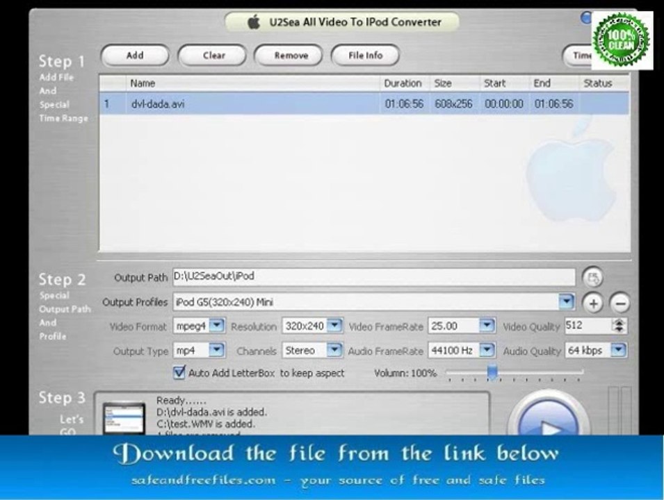The height and width of the screenshot is (500, 664).
Task: Click the End column header
Action: click(x=554, y=83)
